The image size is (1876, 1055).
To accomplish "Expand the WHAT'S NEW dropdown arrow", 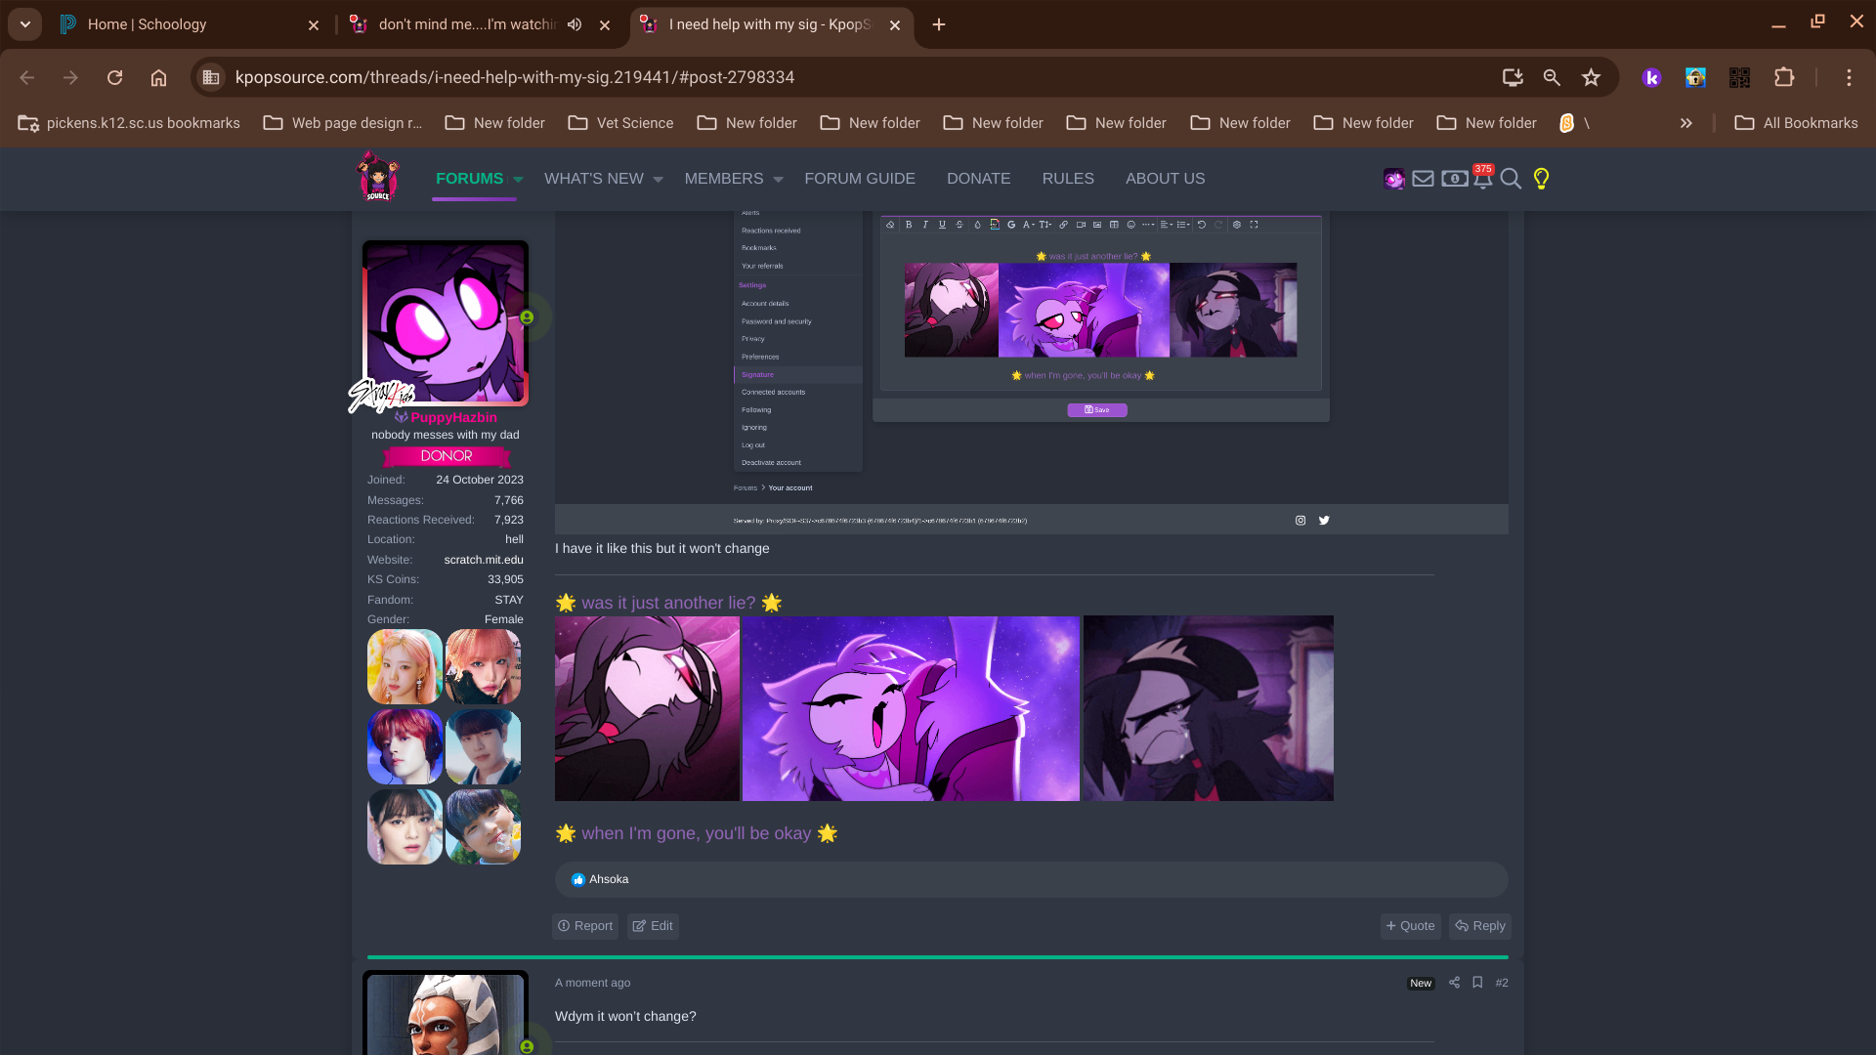I will tap(659, 180).
